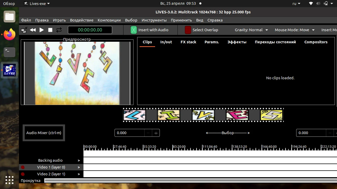Increase selection start value with plus
Image resolution: width=337 pixels, height=189 pixels.
click(x=156, y=133)
